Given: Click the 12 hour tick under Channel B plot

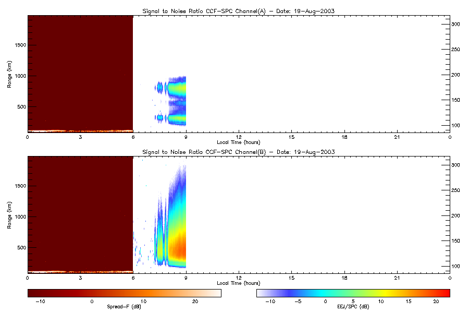Looking at the screenshot, I should (x=239, y=278).
